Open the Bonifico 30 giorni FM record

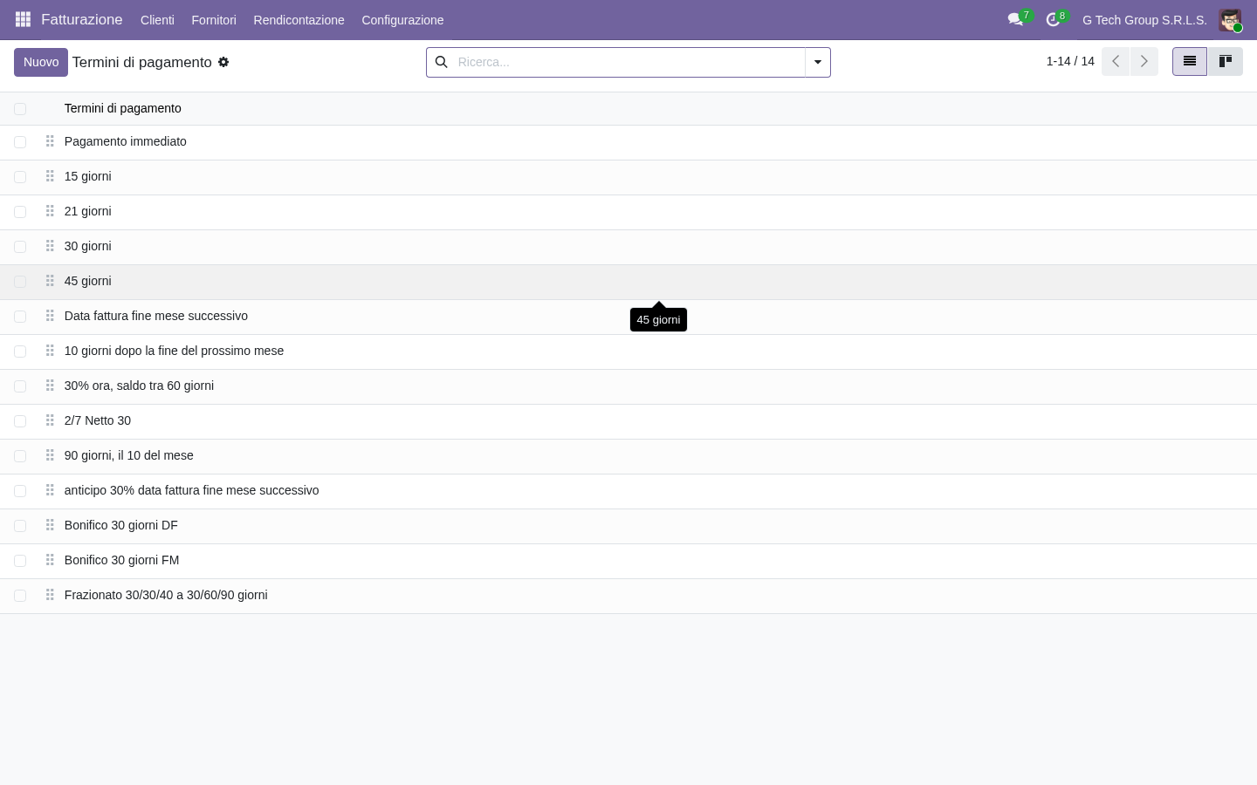122,560
